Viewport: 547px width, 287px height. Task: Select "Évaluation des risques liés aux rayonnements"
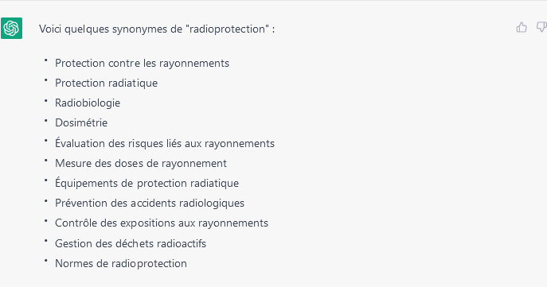click(165, 143)
